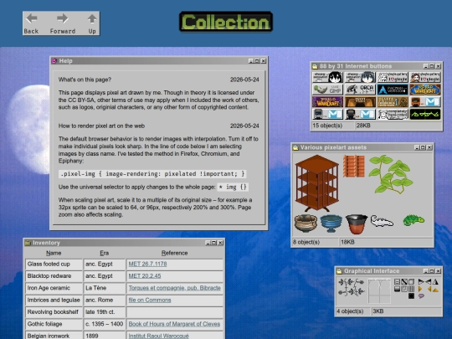Click the folder icon of Graphical Interface window
The image size is (452, 339).
[339, 271]
